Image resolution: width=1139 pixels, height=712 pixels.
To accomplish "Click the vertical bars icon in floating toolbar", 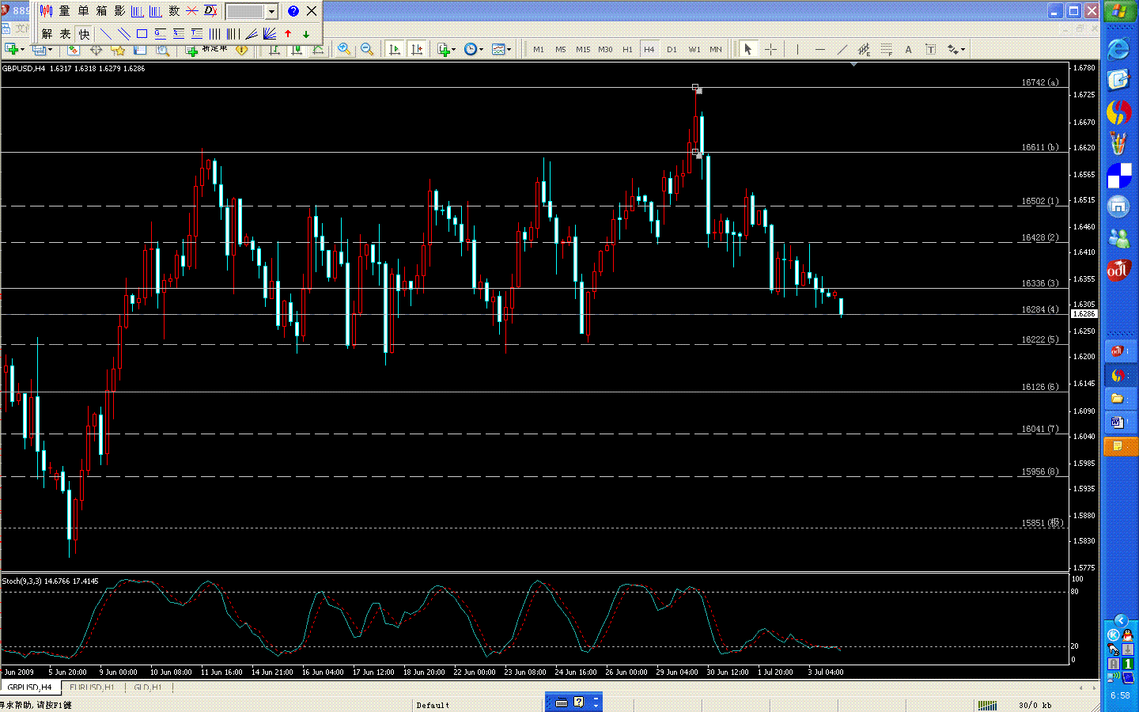I will (x=214, y=34).
